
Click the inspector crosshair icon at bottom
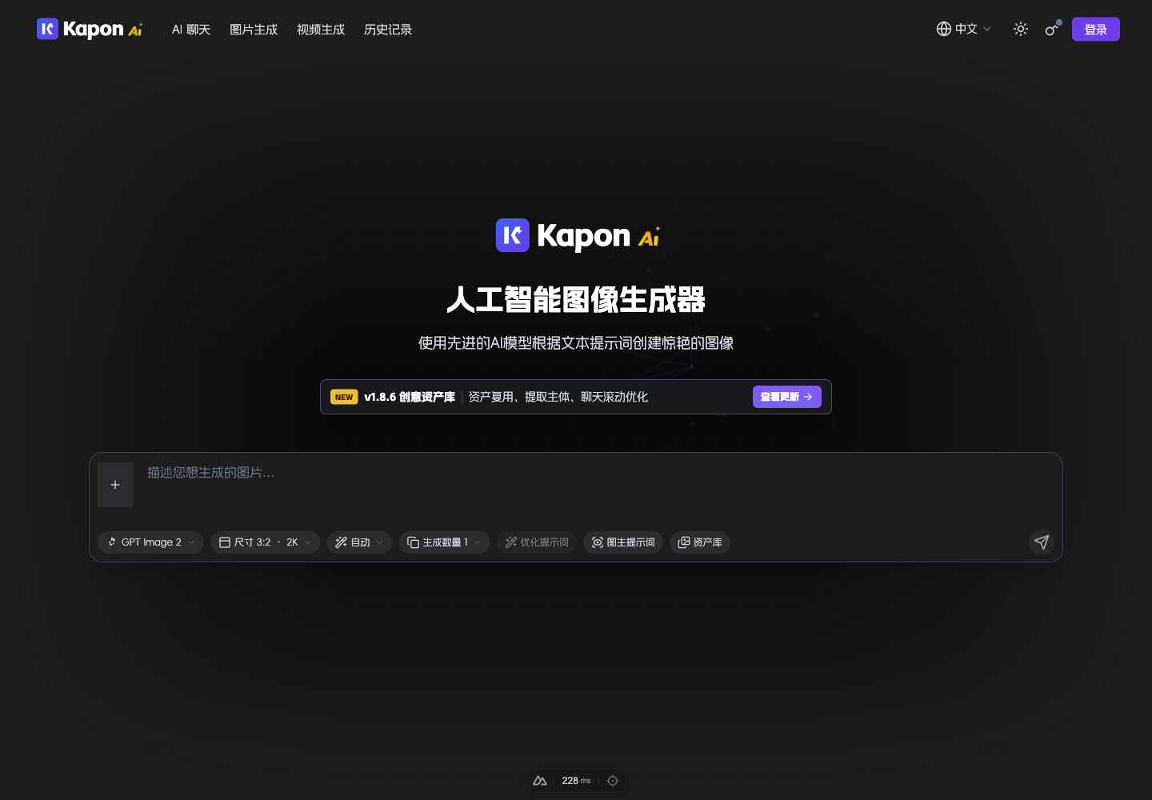613,781
